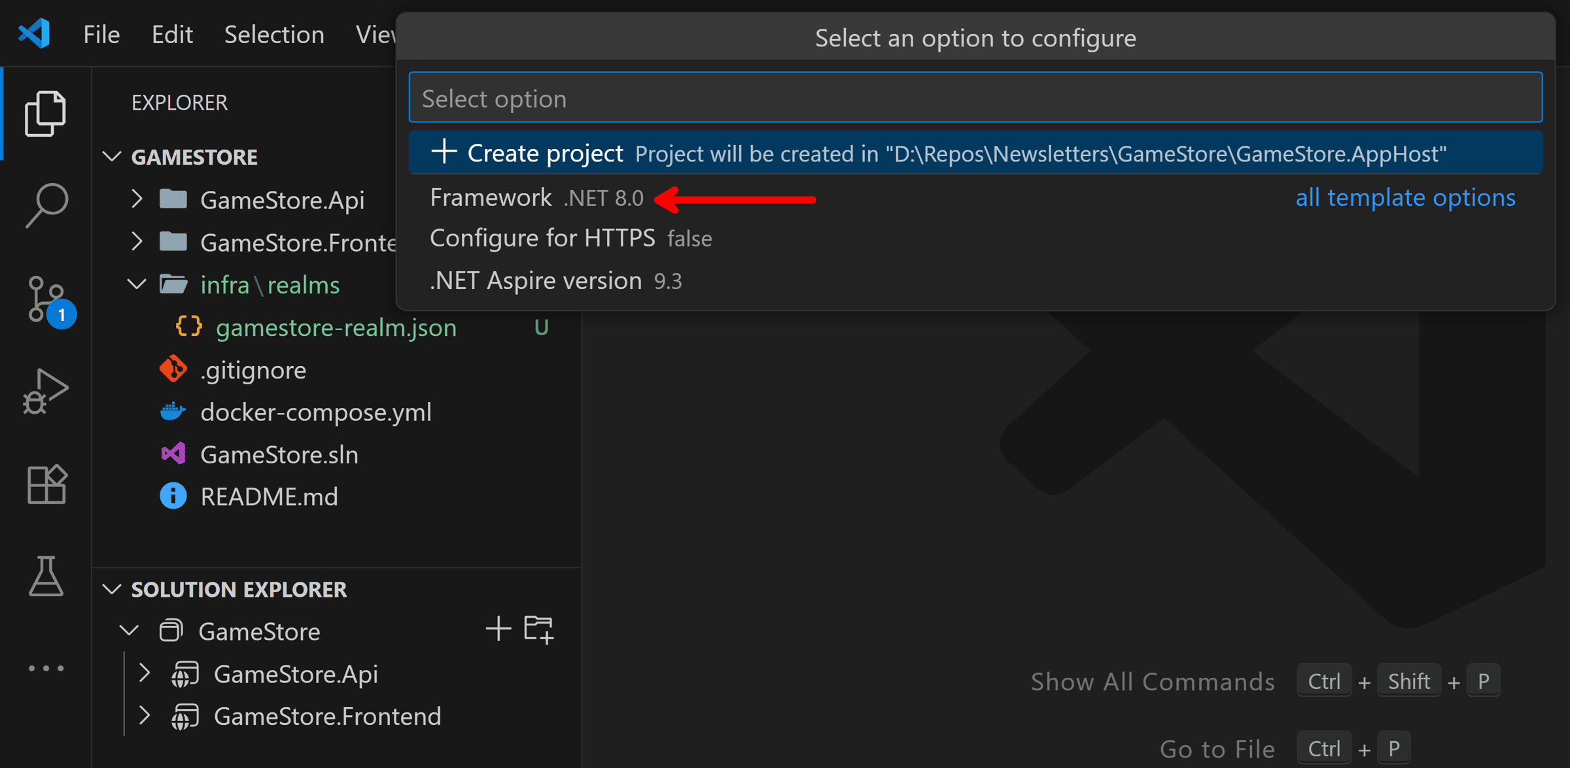This screenshot has height=768, width=1570.
Task: Open the Search view icon
Action: click(45, 206)
